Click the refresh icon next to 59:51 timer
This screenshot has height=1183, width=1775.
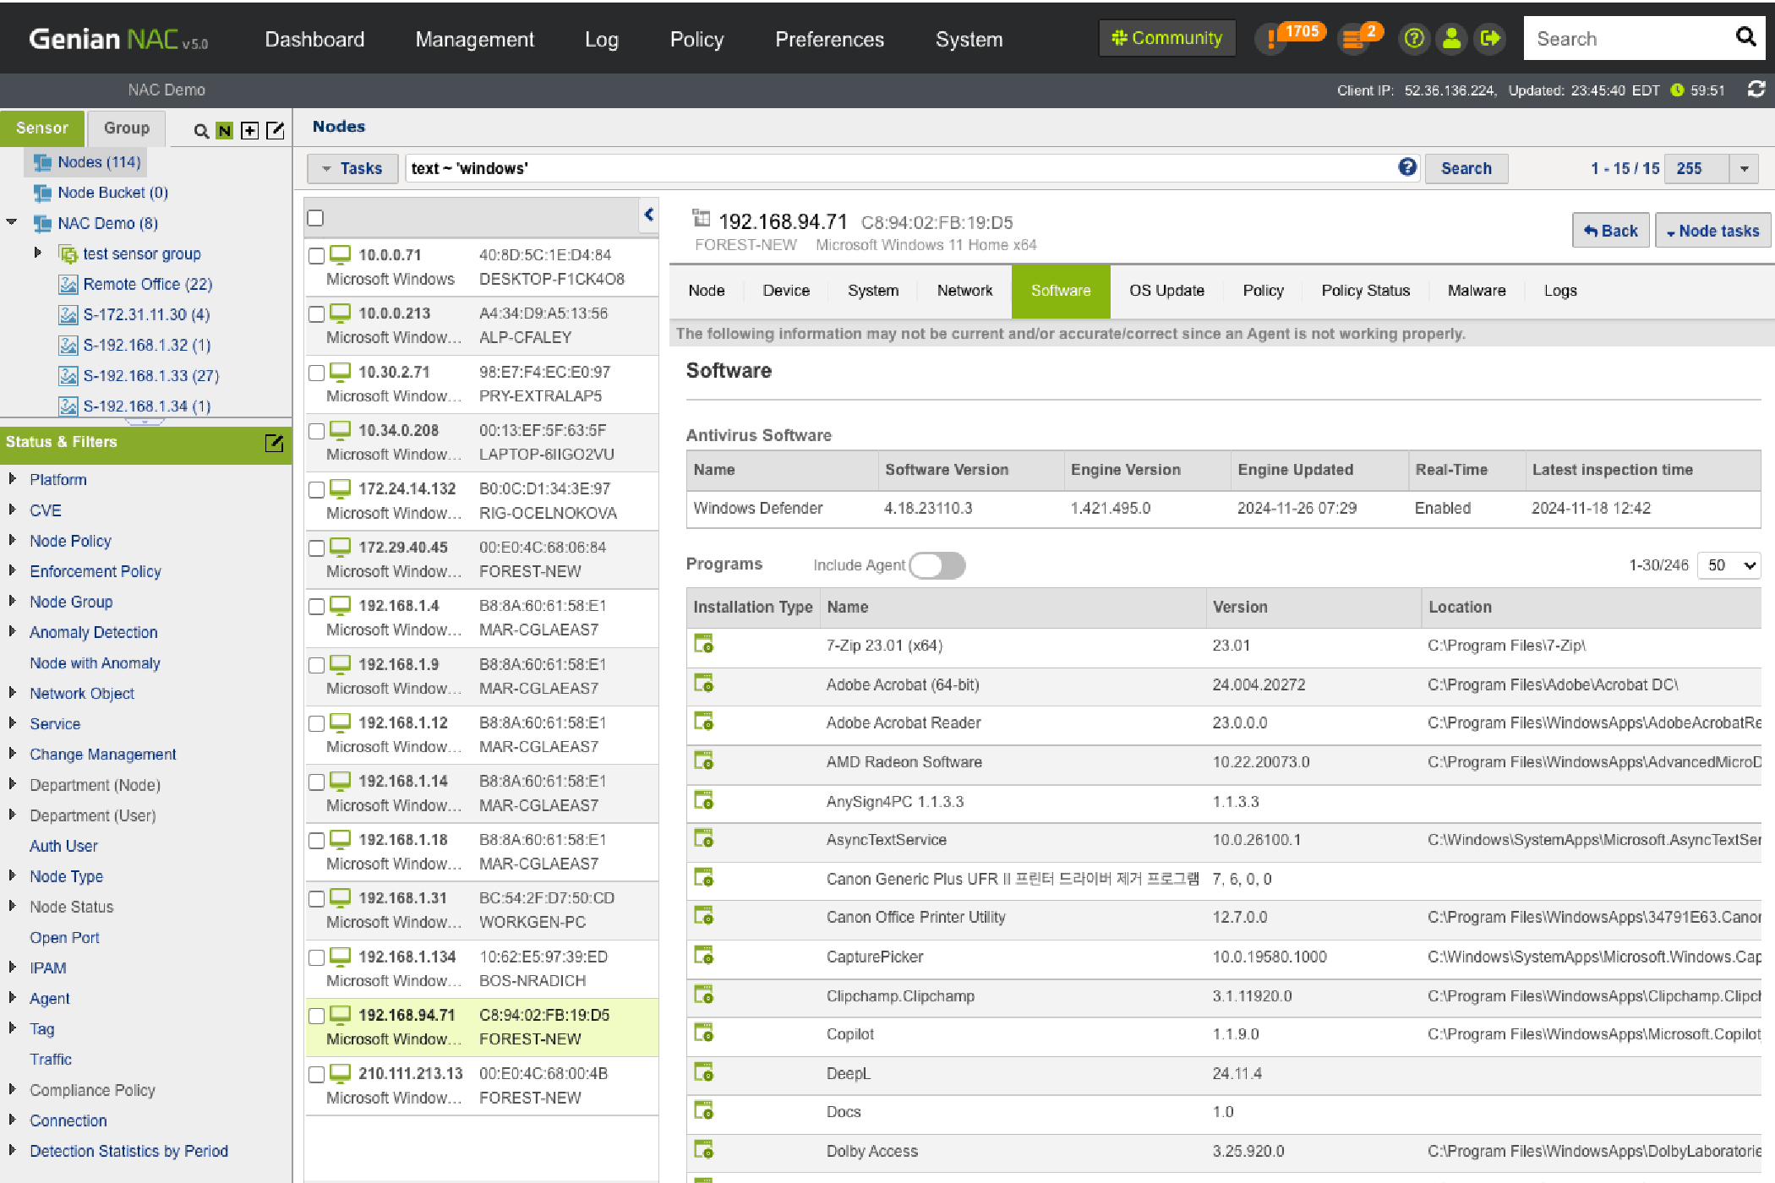(1756, 90)
